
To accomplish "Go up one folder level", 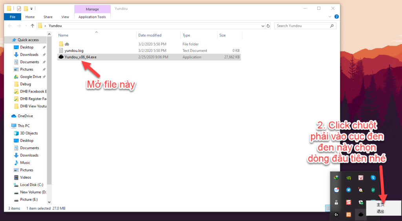I will point(32,26).
